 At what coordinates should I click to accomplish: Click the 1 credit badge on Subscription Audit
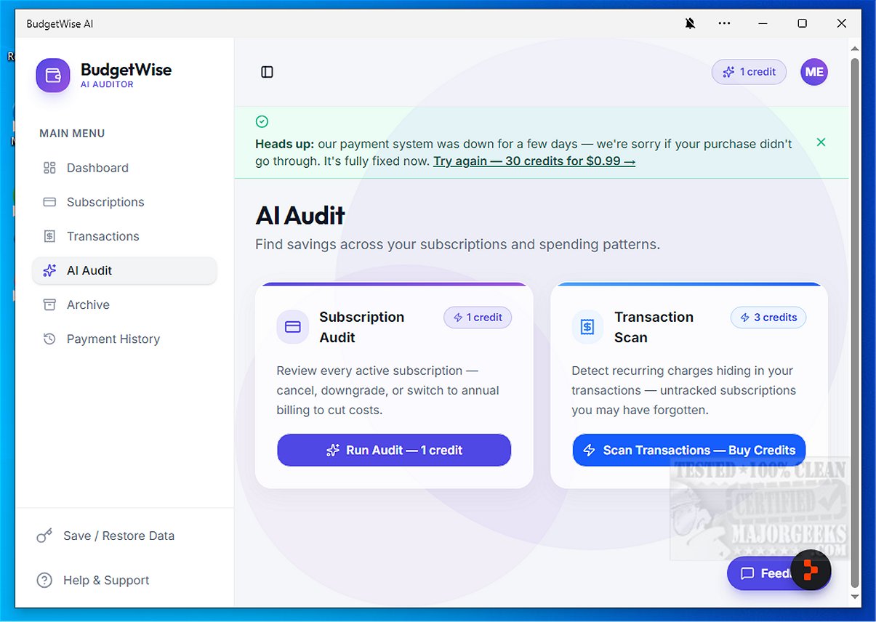pyautogui.click(x=478, y=318)
